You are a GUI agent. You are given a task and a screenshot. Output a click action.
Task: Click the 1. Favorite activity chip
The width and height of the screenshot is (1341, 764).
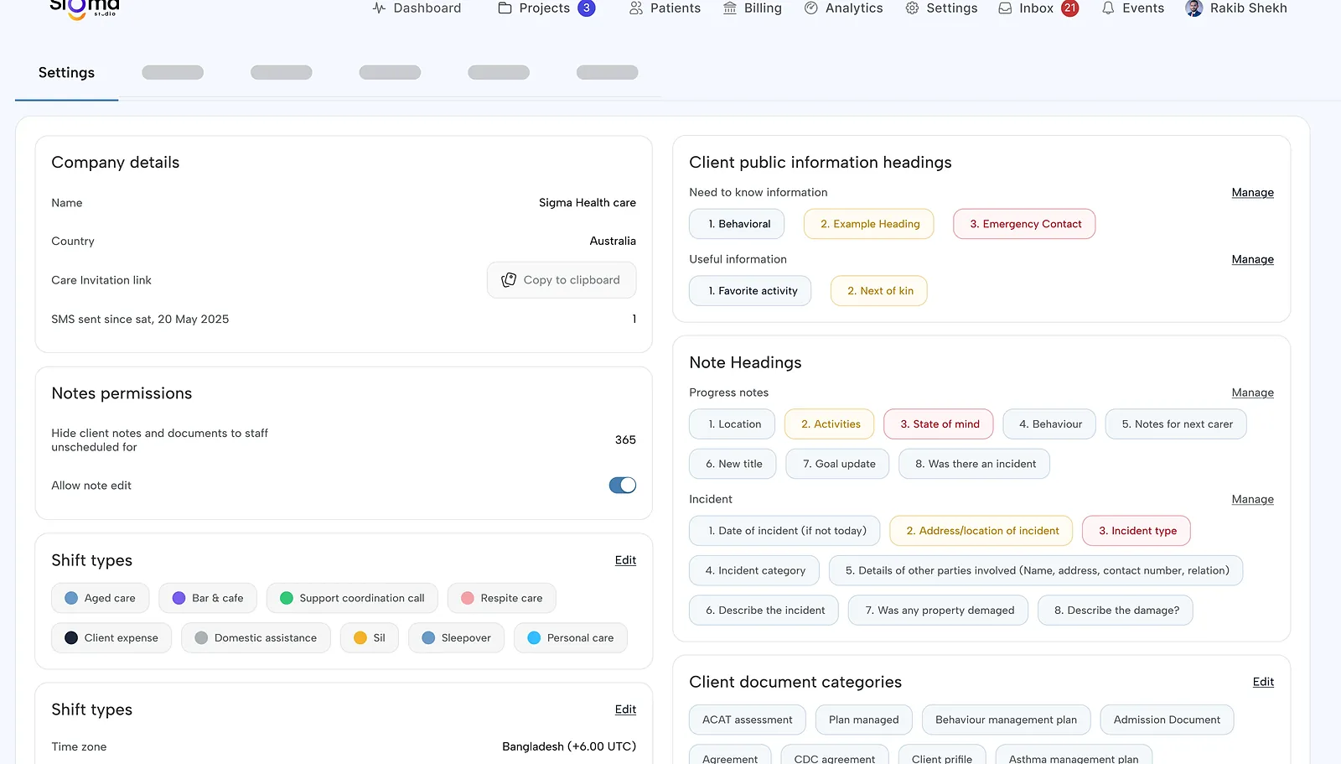[750, 291]
